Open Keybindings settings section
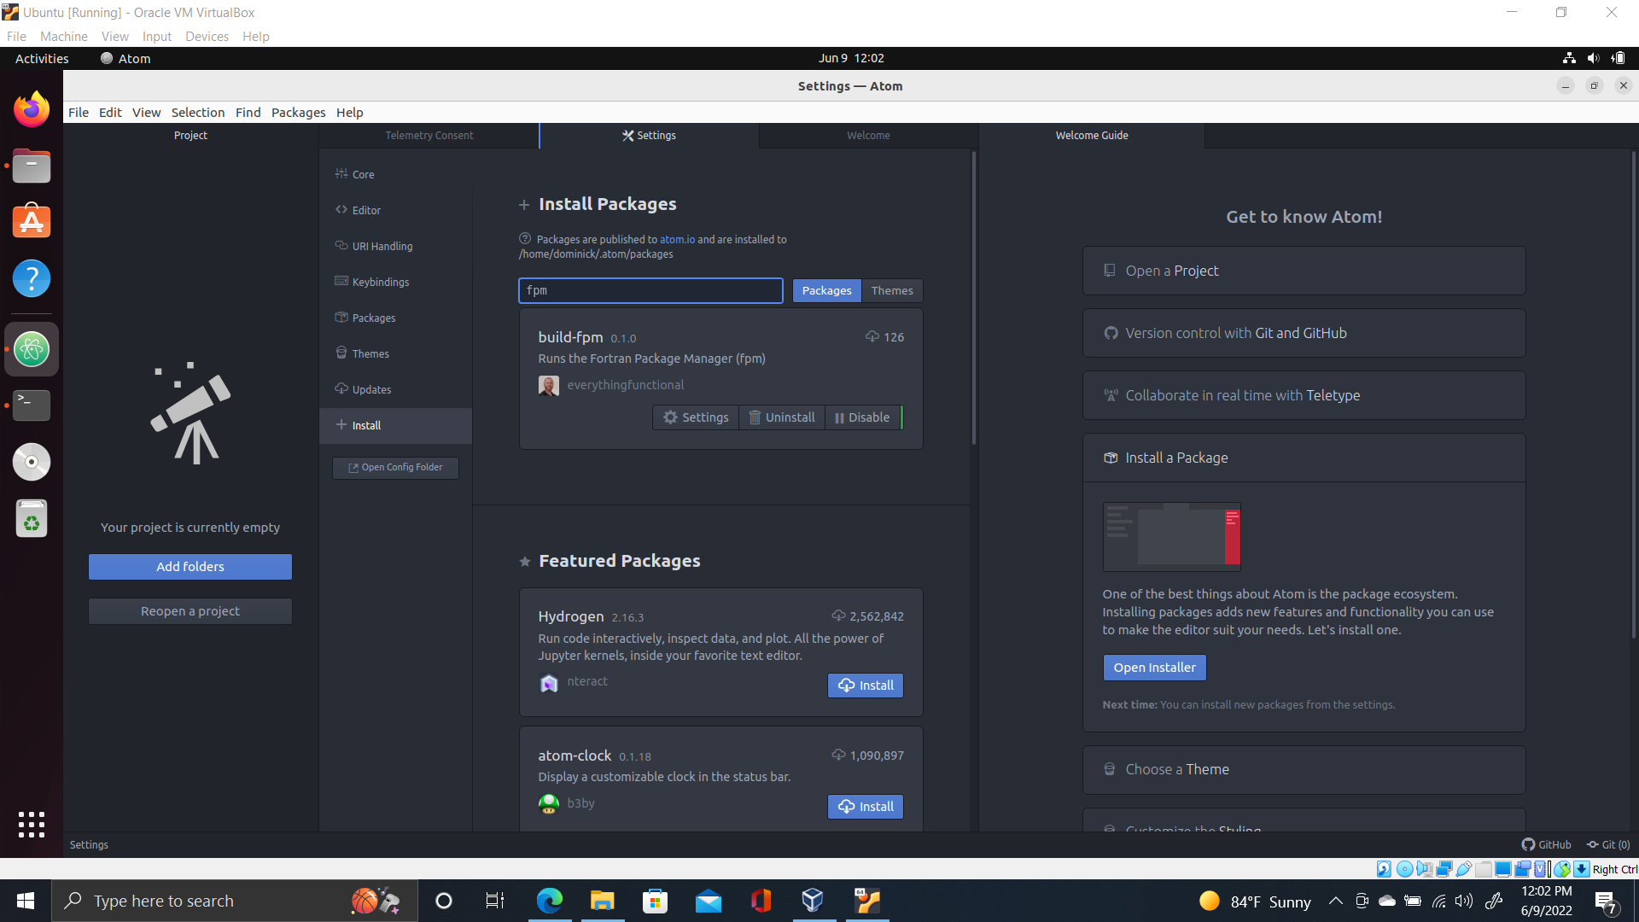1639x922 pixels. pyautogui.click(x=396, y=282)
